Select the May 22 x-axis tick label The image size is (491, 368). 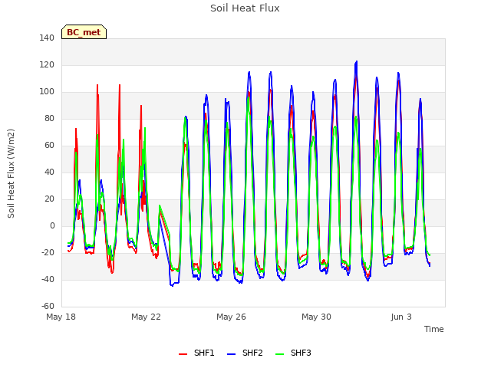pyautogui.click(x=146, y=317)
